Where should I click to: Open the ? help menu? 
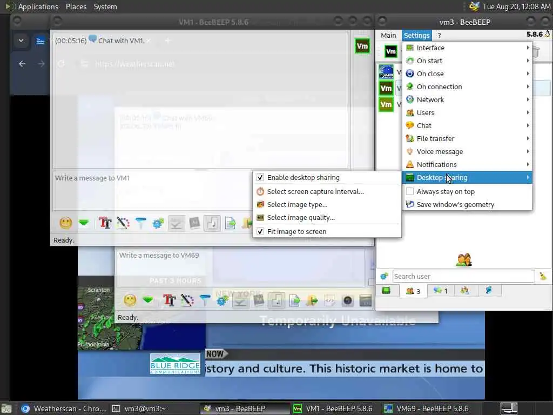tap(439, 35)
